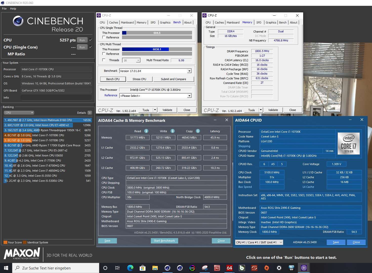Click the empty Reference bar under Multi Thread
The image size is (372, 273).
pyautogui.click(x=157, y=54)
